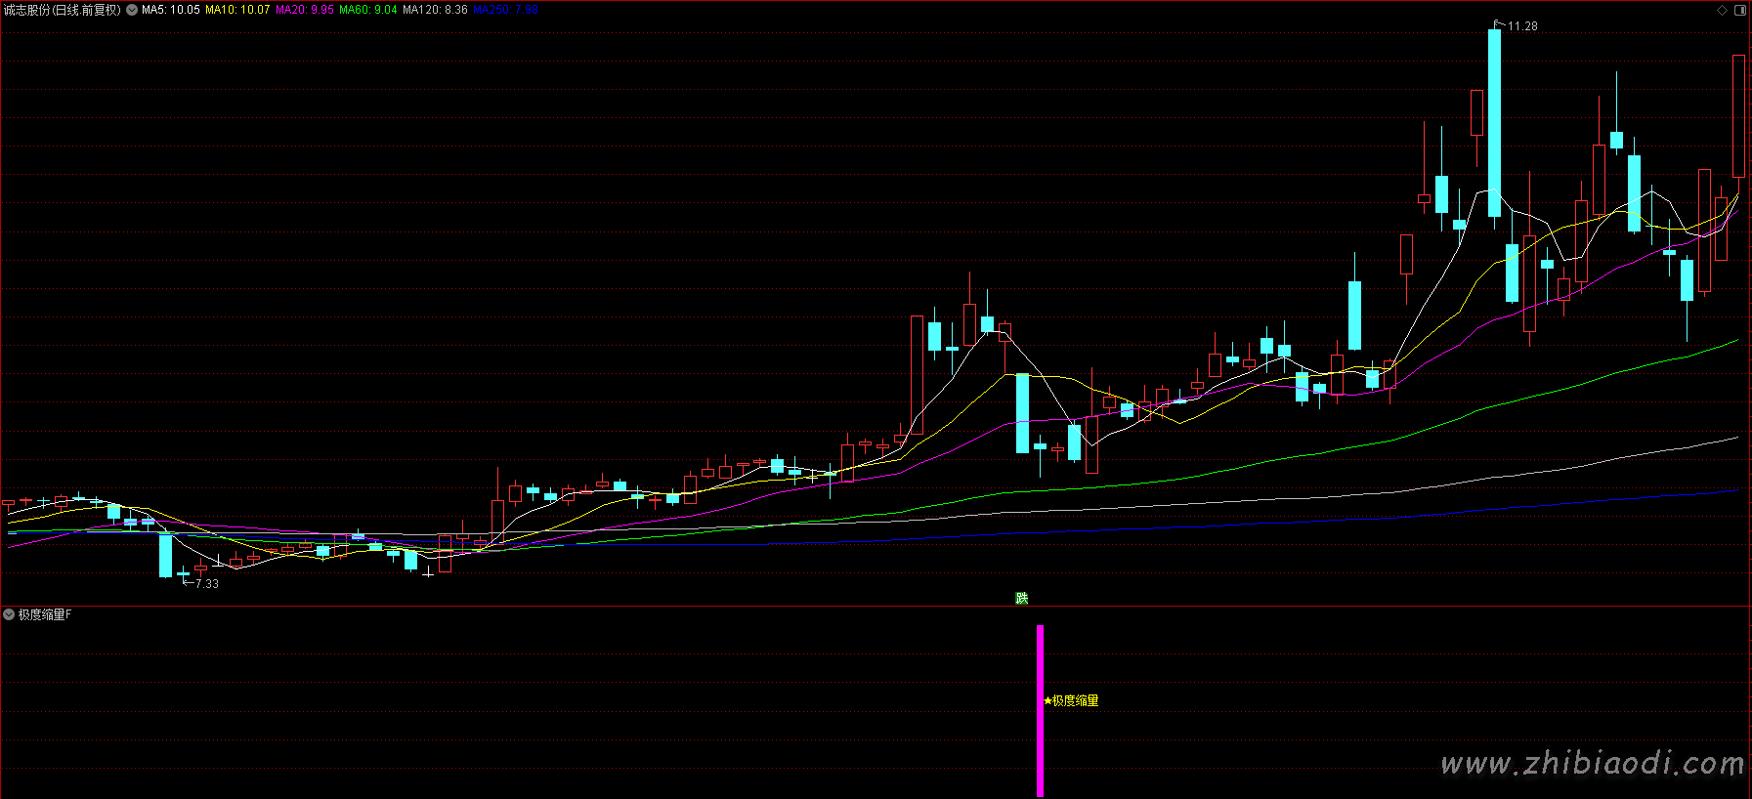Image resolution: width=1752 pixels, height=799 pixels.
Task: Click the green MA60 value label
Action: point(368,10)
